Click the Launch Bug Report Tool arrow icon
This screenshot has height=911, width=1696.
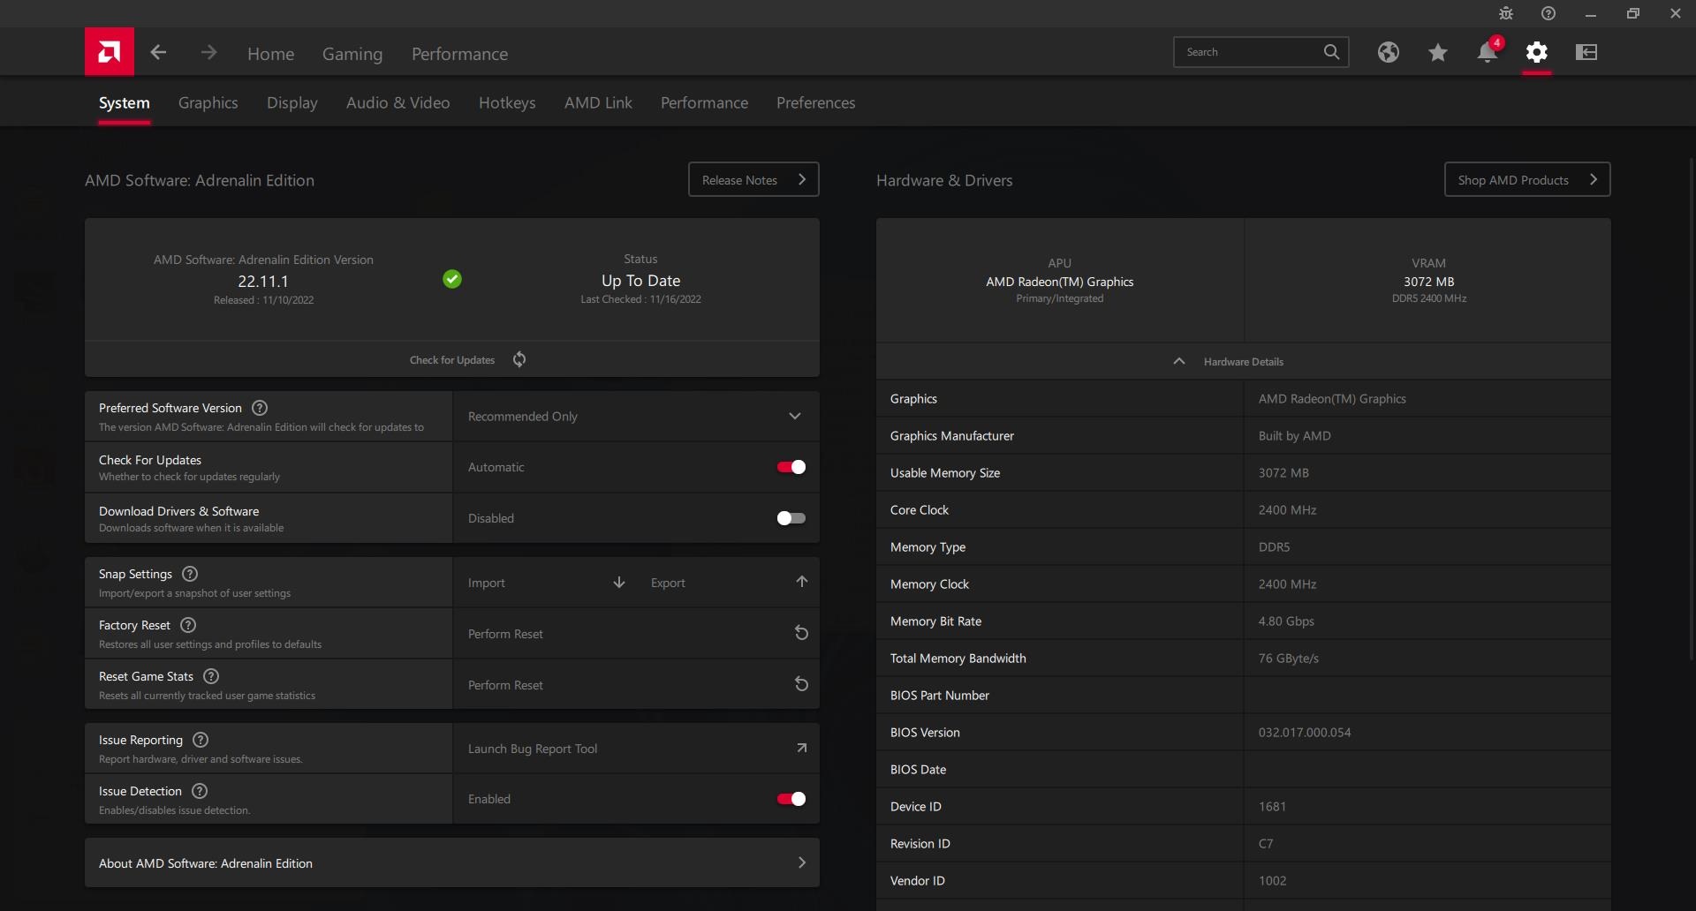801,748
